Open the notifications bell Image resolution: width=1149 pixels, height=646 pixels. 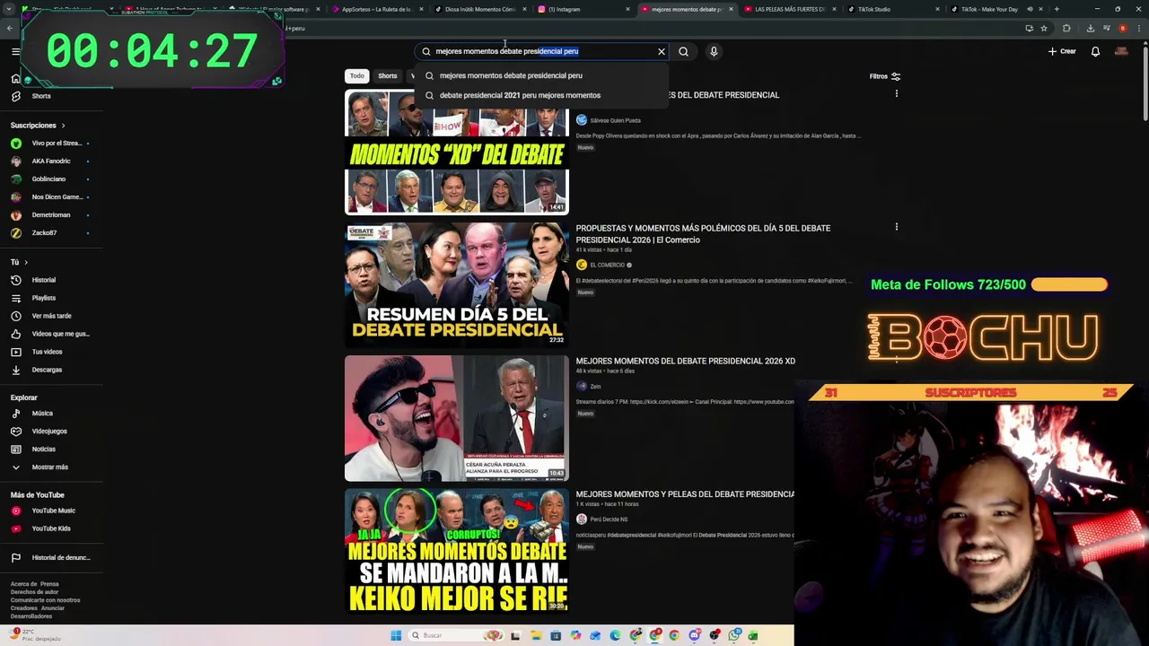[1095, 51]
